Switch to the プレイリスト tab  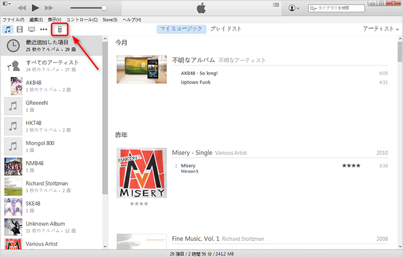click(x=225, y=29)
